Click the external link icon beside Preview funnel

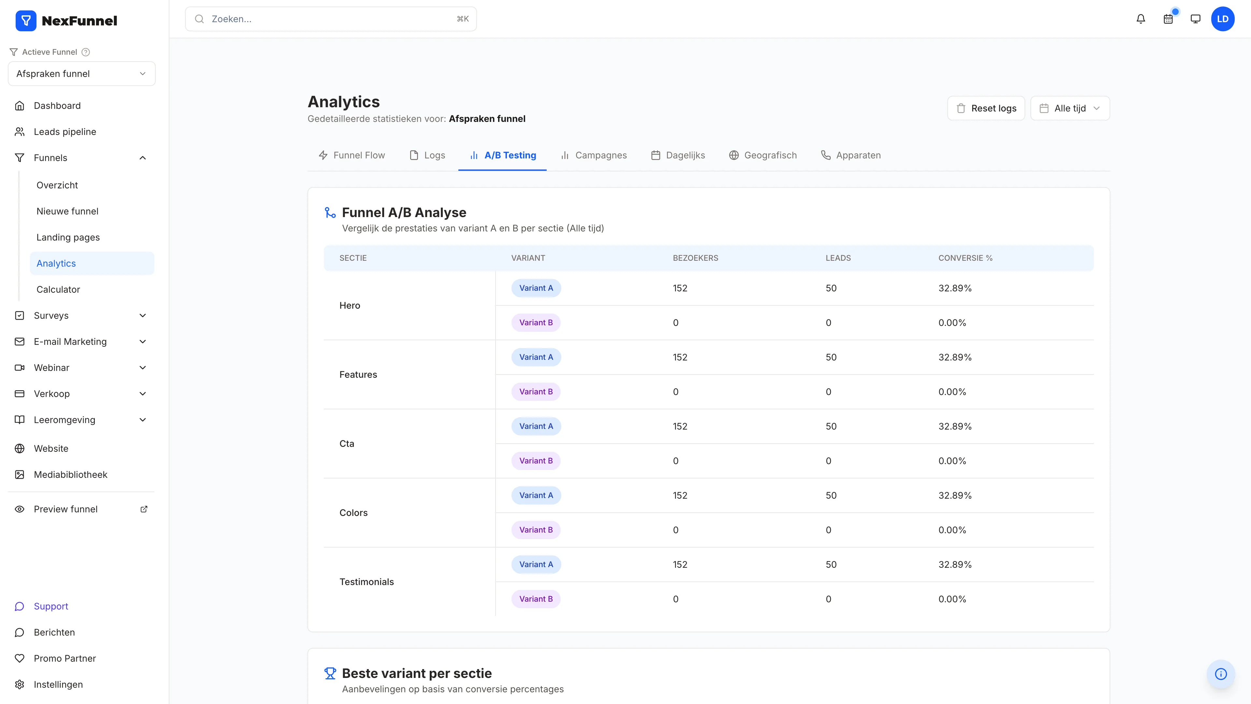point(144,509)
